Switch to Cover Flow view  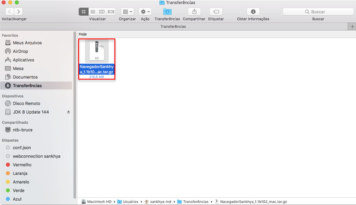click(x=111, y=12)
